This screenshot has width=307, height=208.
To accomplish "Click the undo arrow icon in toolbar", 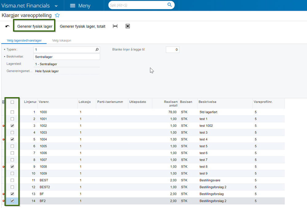I will pos(7,26).
